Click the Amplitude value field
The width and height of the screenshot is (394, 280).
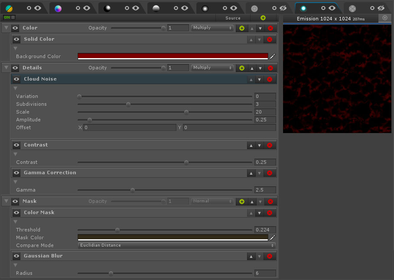coord(265,120)
